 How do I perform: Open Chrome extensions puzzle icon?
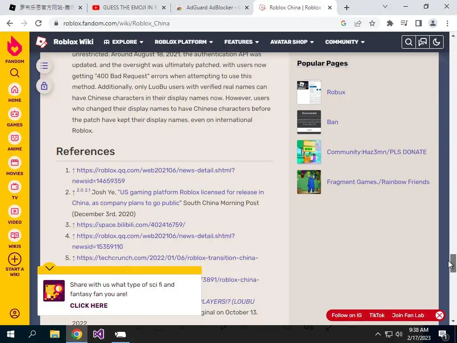click(x=390, y=23)
